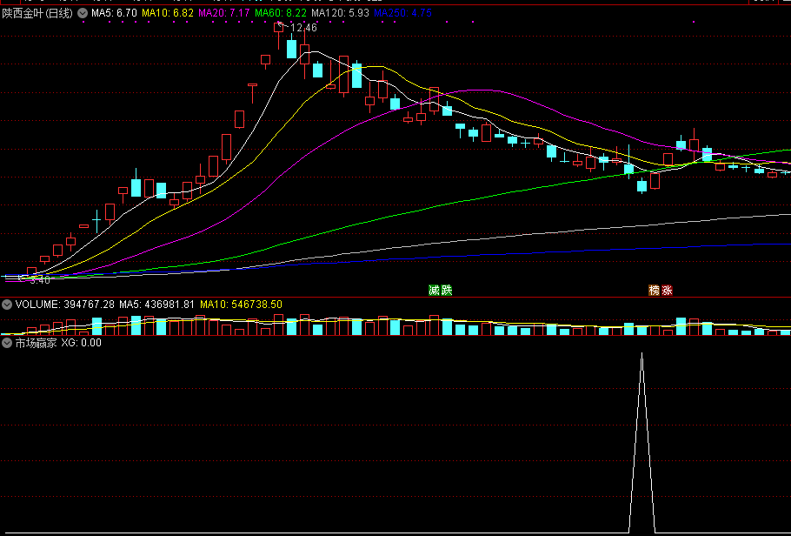The width and height of the screenshot is (791, 536).
Task: Click the VOLUME: 394767.28 readout
Action: (65, 305)
